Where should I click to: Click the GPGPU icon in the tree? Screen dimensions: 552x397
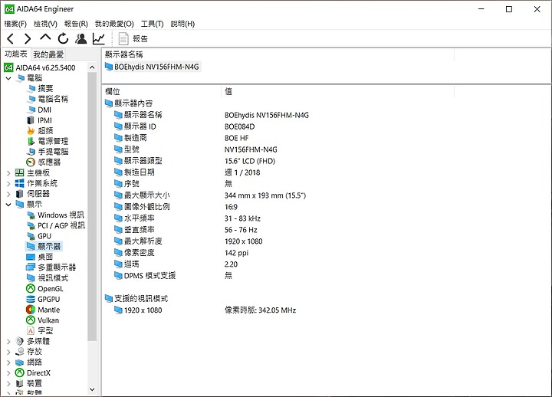click(31, 299)
